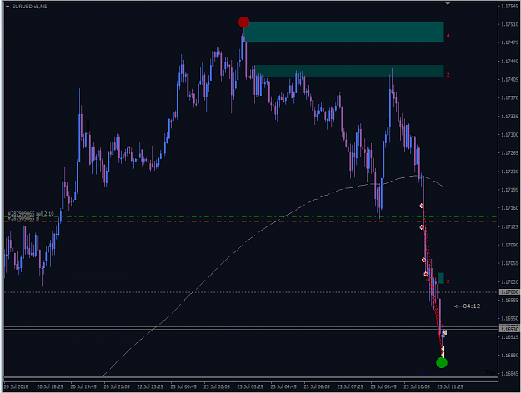
Task: Click the current price tag 1.16930
Action: [x=509, y=329]
